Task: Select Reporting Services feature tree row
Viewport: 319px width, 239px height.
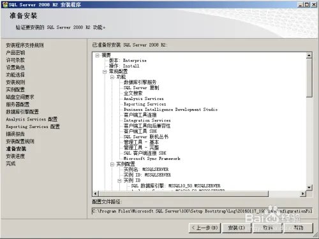Action: (x=145, y=104)
